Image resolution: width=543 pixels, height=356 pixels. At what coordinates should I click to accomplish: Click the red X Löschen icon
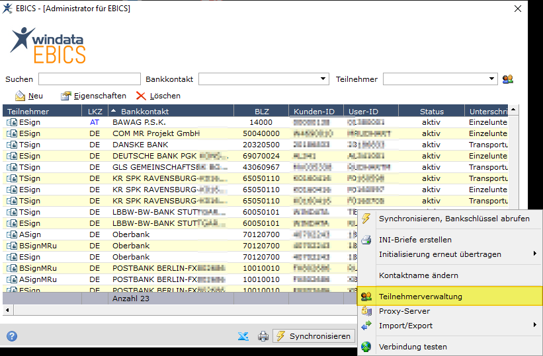(x=141, y=96)
